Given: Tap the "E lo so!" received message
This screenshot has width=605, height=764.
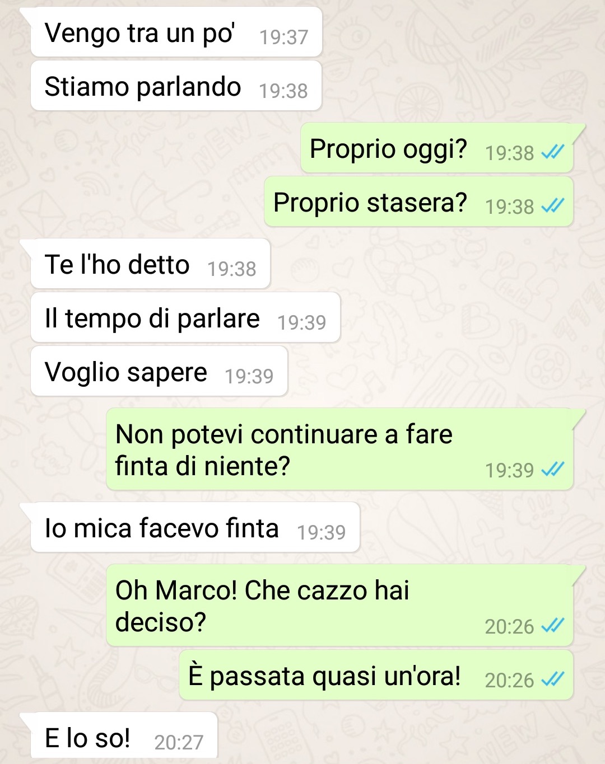Looking at the screenshot, I should tap(124, 737).
